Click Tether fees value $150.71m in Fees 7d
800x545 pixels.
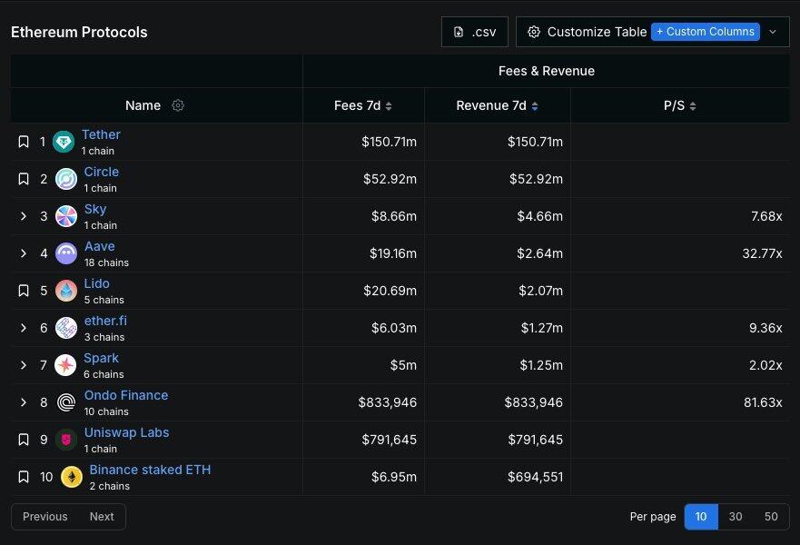(x=389, y=142)
